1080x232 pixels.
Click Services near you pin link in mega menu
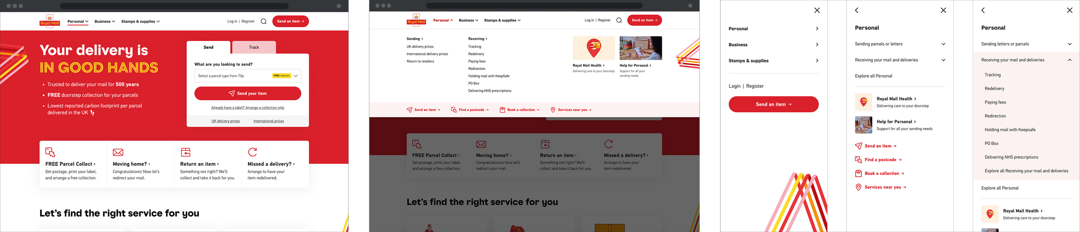point(571,110)
